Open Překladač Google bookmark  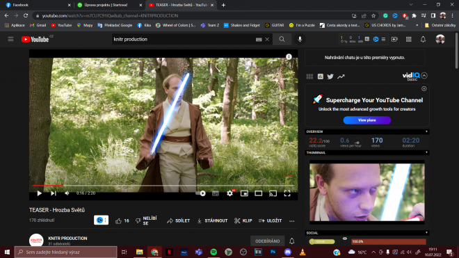tap(115, 25)
